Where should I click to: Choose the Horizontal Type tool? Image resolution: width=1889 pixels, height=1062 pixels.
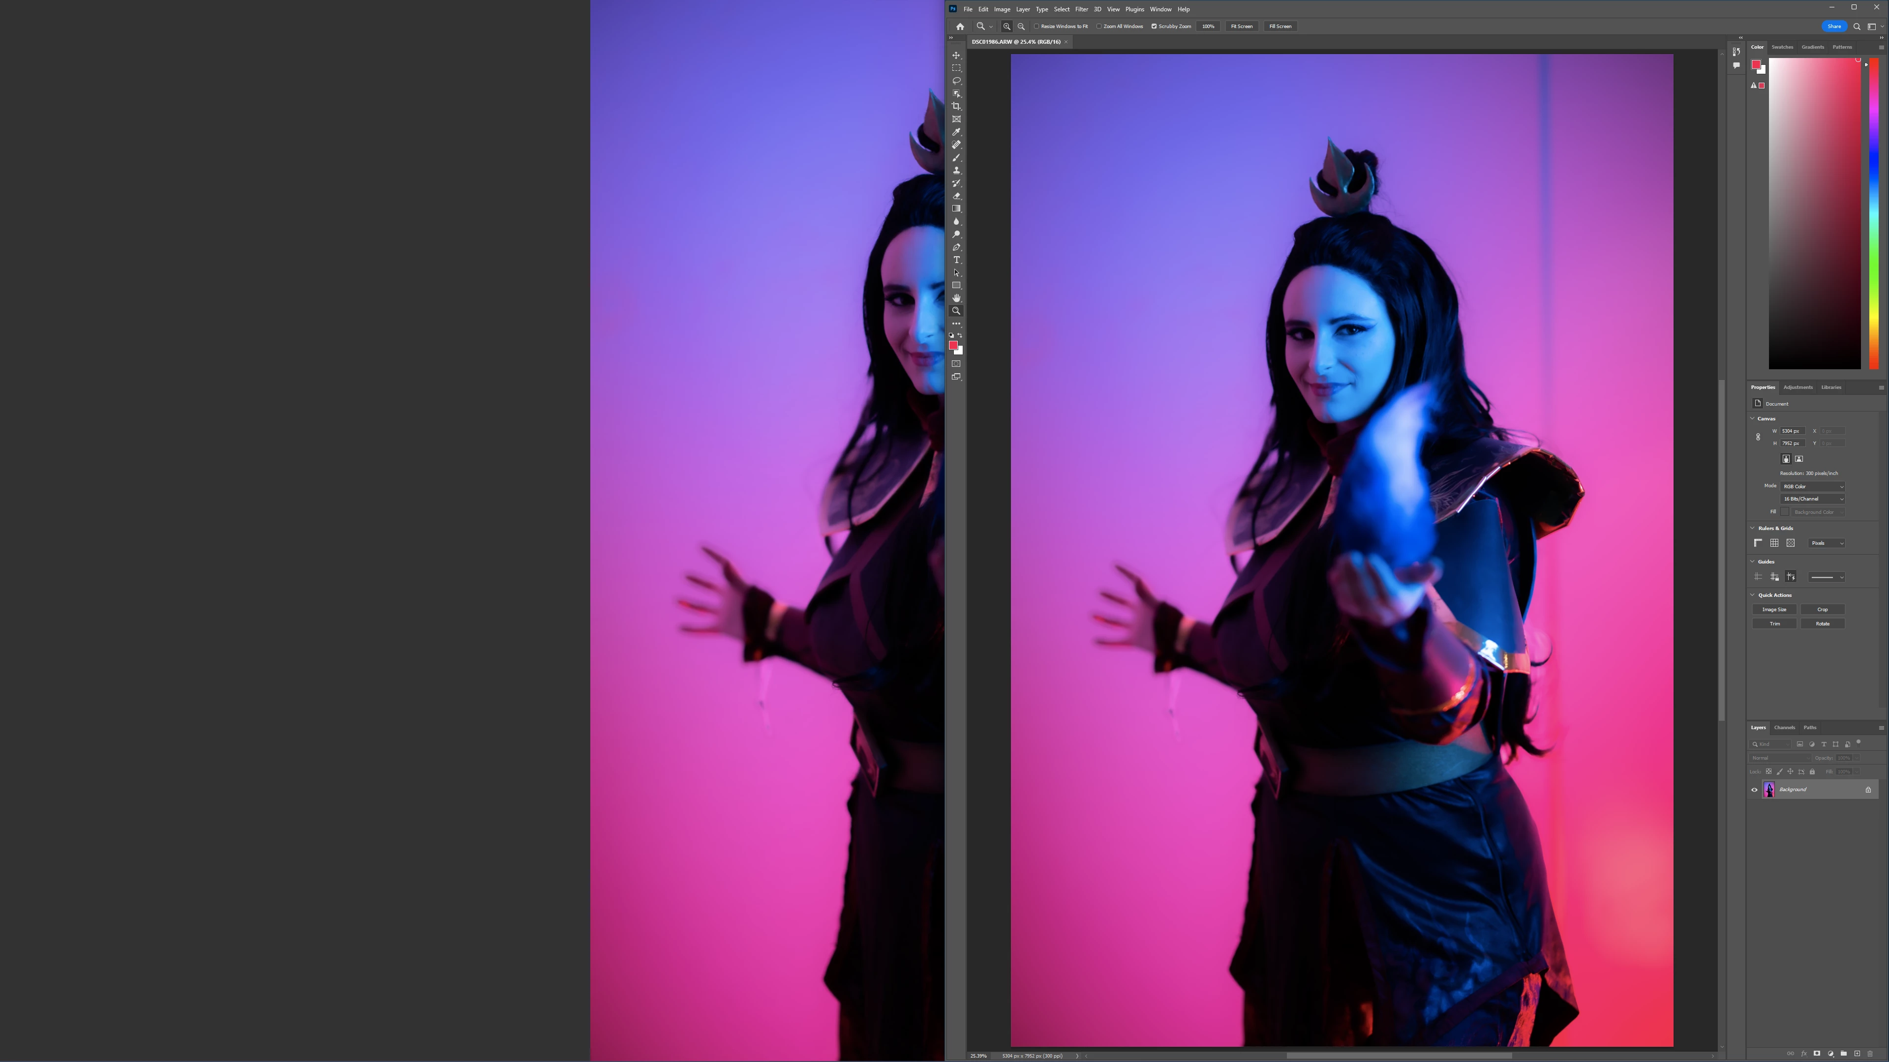tap(956, 260)
